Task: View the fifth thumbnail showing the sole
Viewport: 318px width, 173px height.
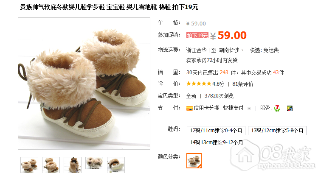Action: 116,165
